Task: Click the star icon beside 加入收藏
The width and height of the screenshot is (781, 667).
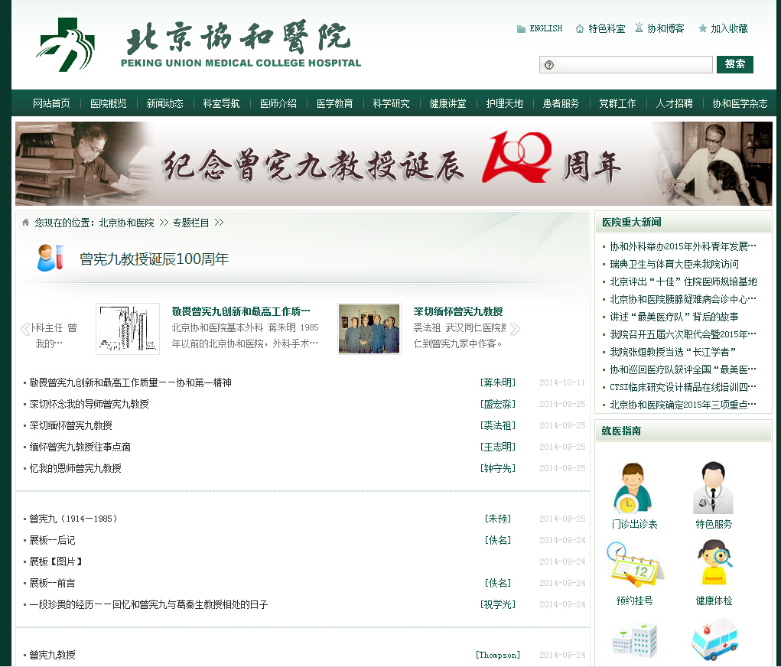Action: (x=702, y=28)
